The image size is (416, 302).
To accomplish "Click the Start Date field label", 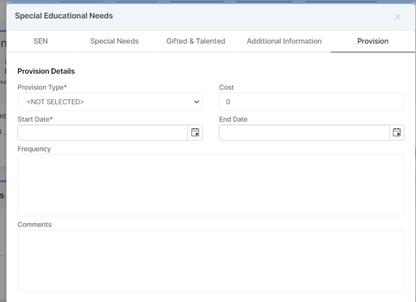I will (35, 119).
